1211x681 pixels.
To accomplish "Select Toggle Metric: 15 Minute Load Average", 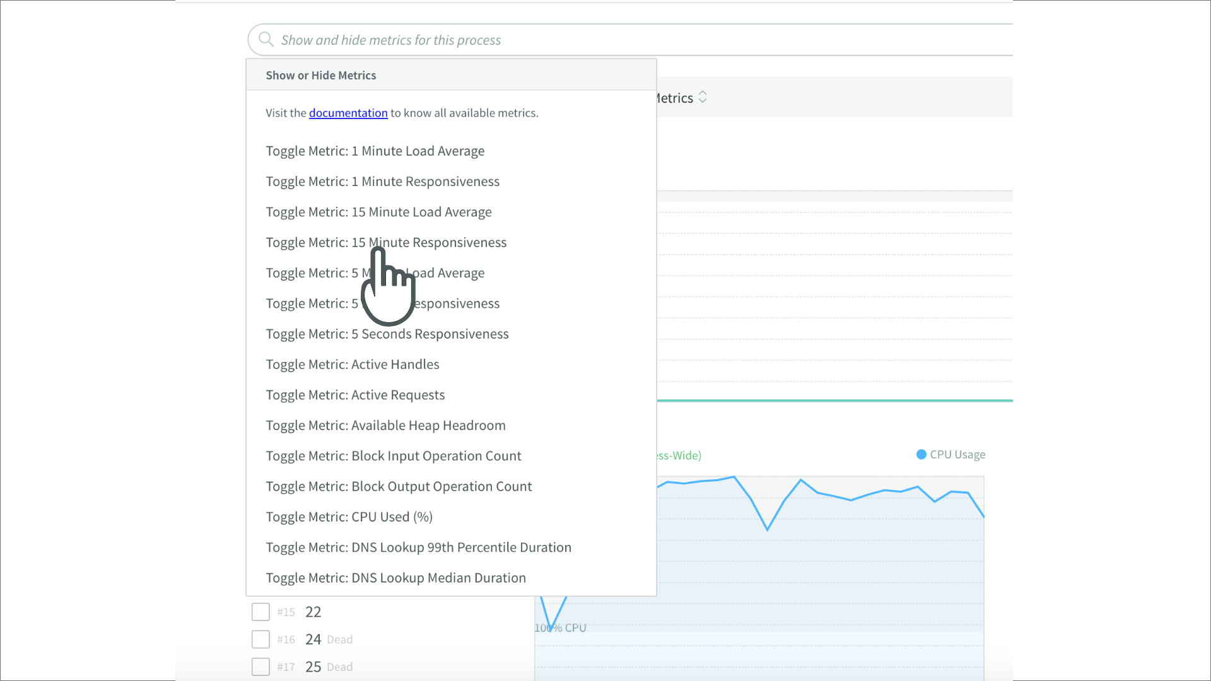I will pyautogui.click(x=378, y=212).
